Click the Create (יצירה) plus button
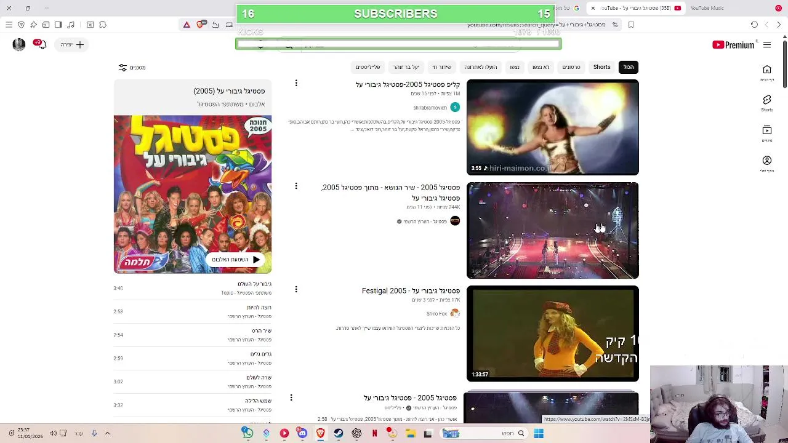 (x=72, y=44)
